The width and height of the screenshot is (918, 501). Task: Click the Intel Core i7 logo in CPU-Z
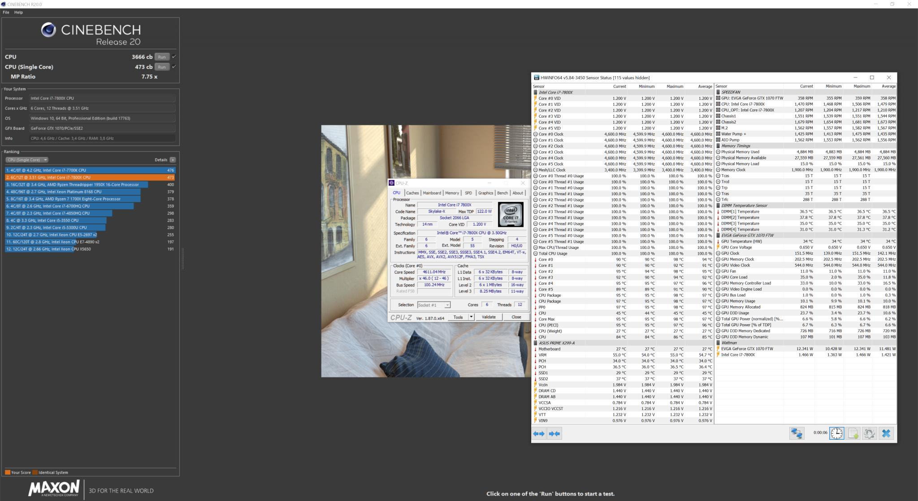pos(511,214)
